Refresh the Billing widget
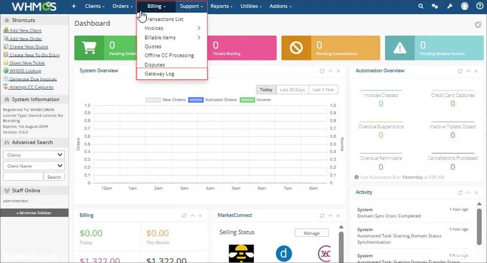This screenshot has height=263, width=487. tap(184, 215)
